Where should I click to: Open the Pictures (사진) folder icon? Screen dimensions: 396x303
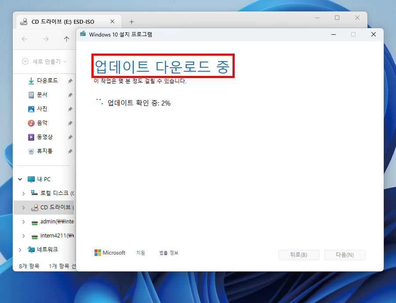coord(31,109)
